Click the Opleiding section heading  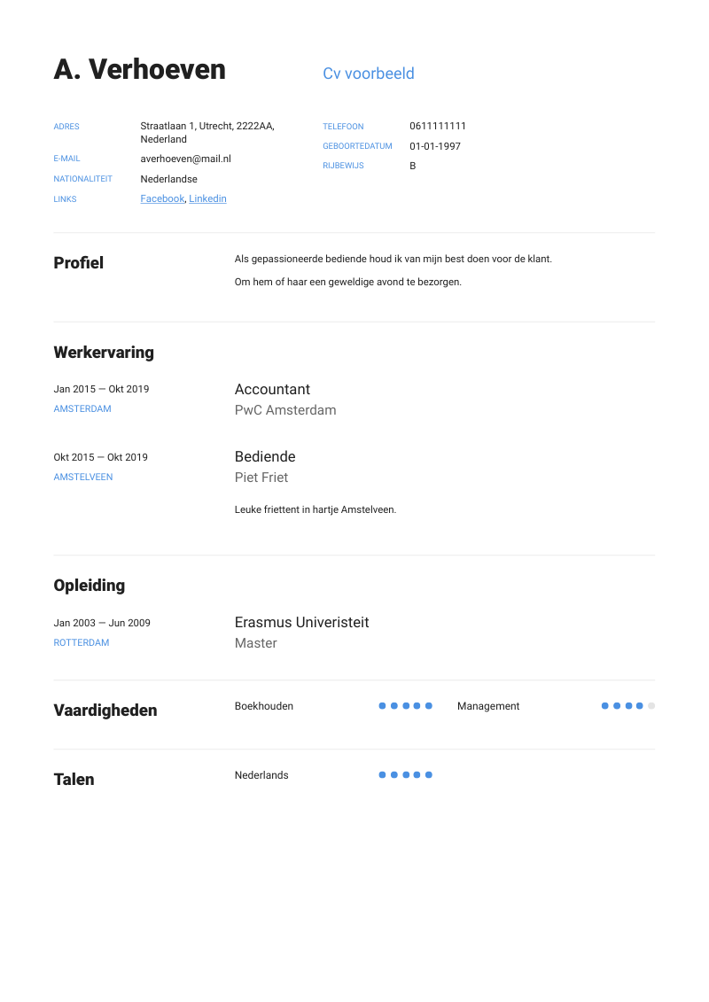pyautogui.click(x=90, y=586)
